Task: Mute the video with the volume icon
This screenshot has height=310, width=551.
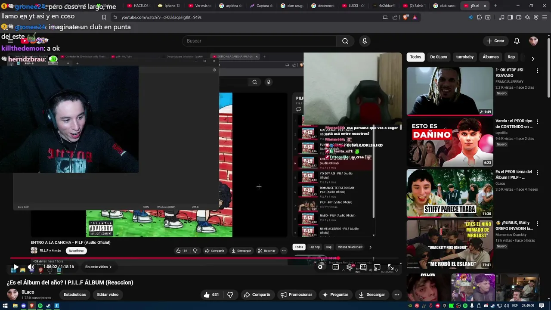Action: click(x=31, y=267)
